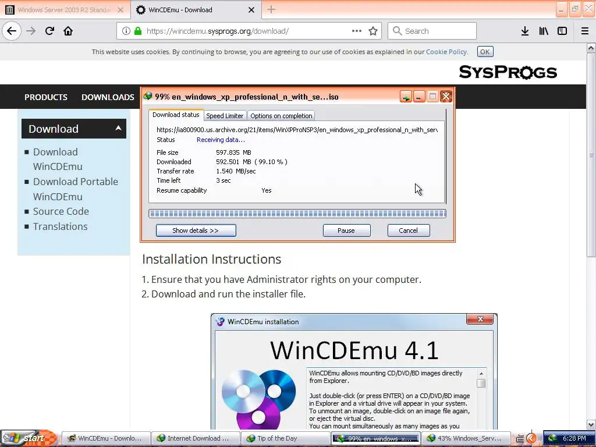Click the taskbar clock showing 6:28 PM
The width and height of the screenshot is (596, 447).
coord(574,438)
